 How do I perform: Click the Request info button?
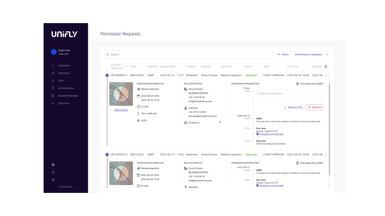pos(293,107)
